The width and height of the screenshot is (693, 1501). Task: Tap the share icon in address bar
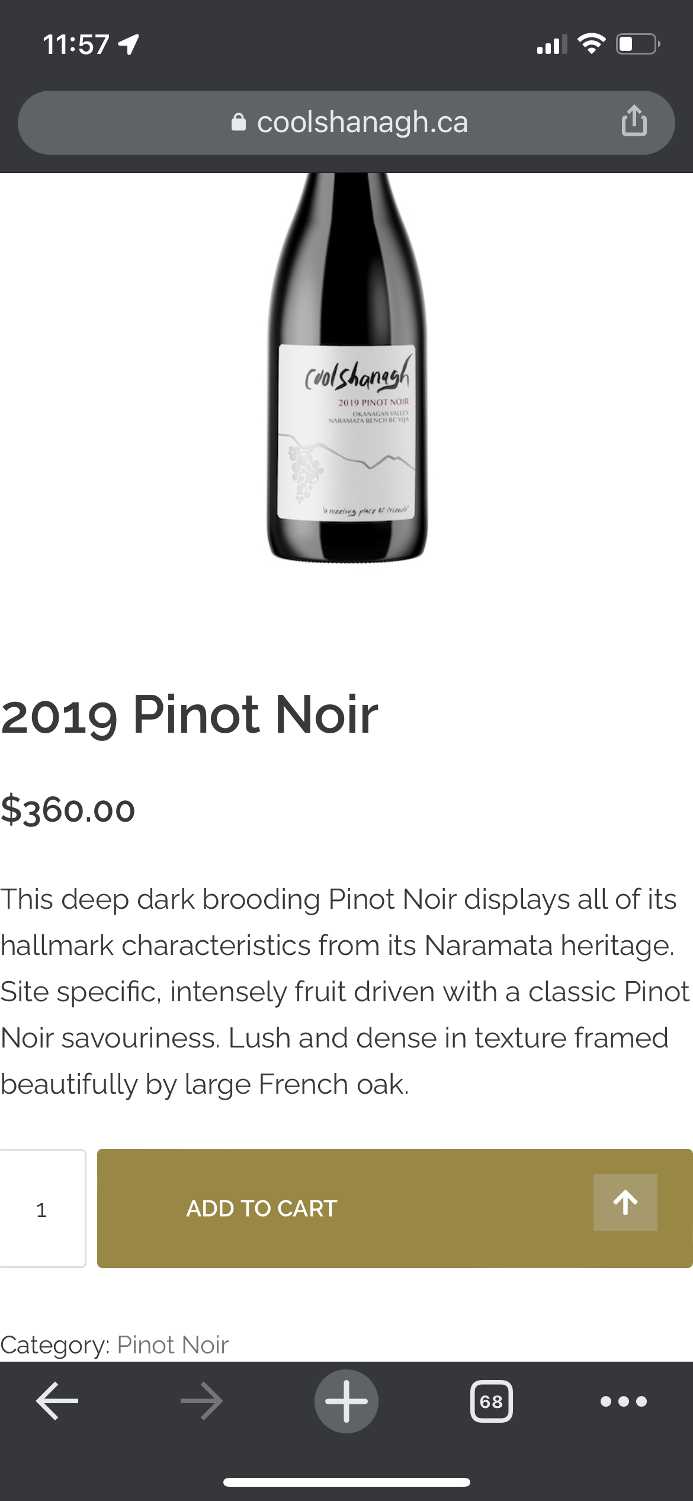tap(634, 121)
